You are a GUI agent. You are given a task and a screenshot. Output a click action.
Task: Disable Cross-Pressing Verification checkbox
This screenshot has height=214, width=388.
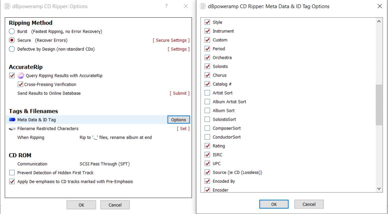click(x=20, y=84)
